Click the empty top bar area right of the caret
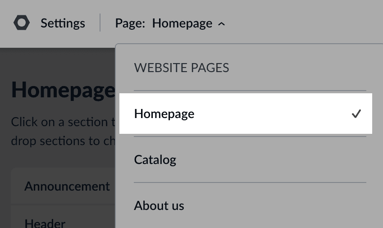The width and height of the screenshot is (383, 228). tap(306, 23)
